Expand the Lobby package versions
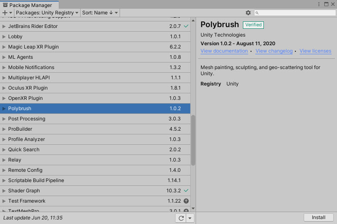The height and width of the screenshot is (224, 337). click(x=4, y=37)
